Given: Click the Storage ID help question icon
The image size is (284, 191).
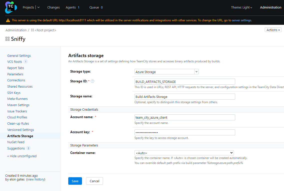Looking at the screenshot, I should click(x=92, y=81).
